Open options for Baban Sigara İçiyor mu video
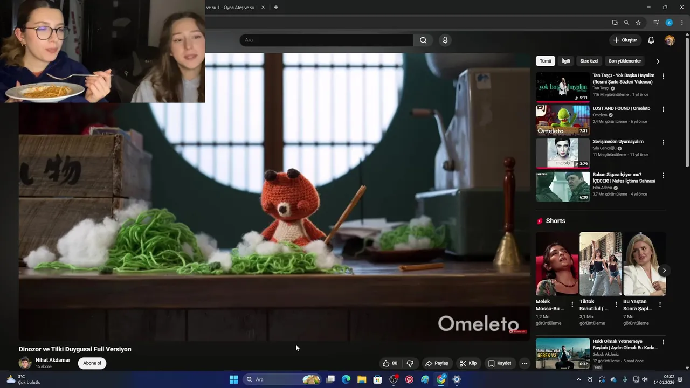 coord(663,176)
